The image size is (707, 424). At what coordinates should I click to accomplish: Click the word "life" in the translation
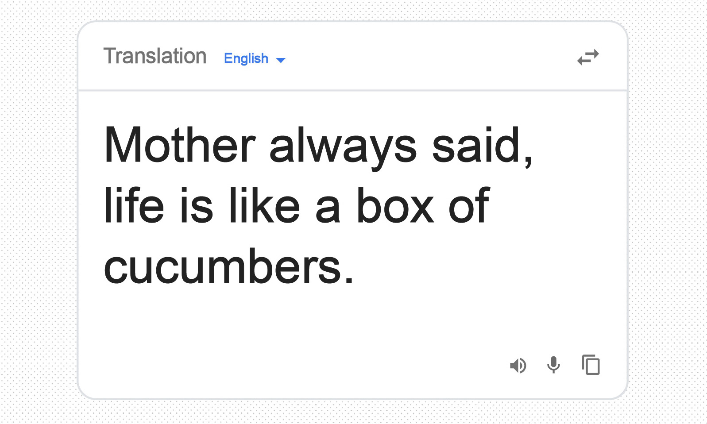134,205
